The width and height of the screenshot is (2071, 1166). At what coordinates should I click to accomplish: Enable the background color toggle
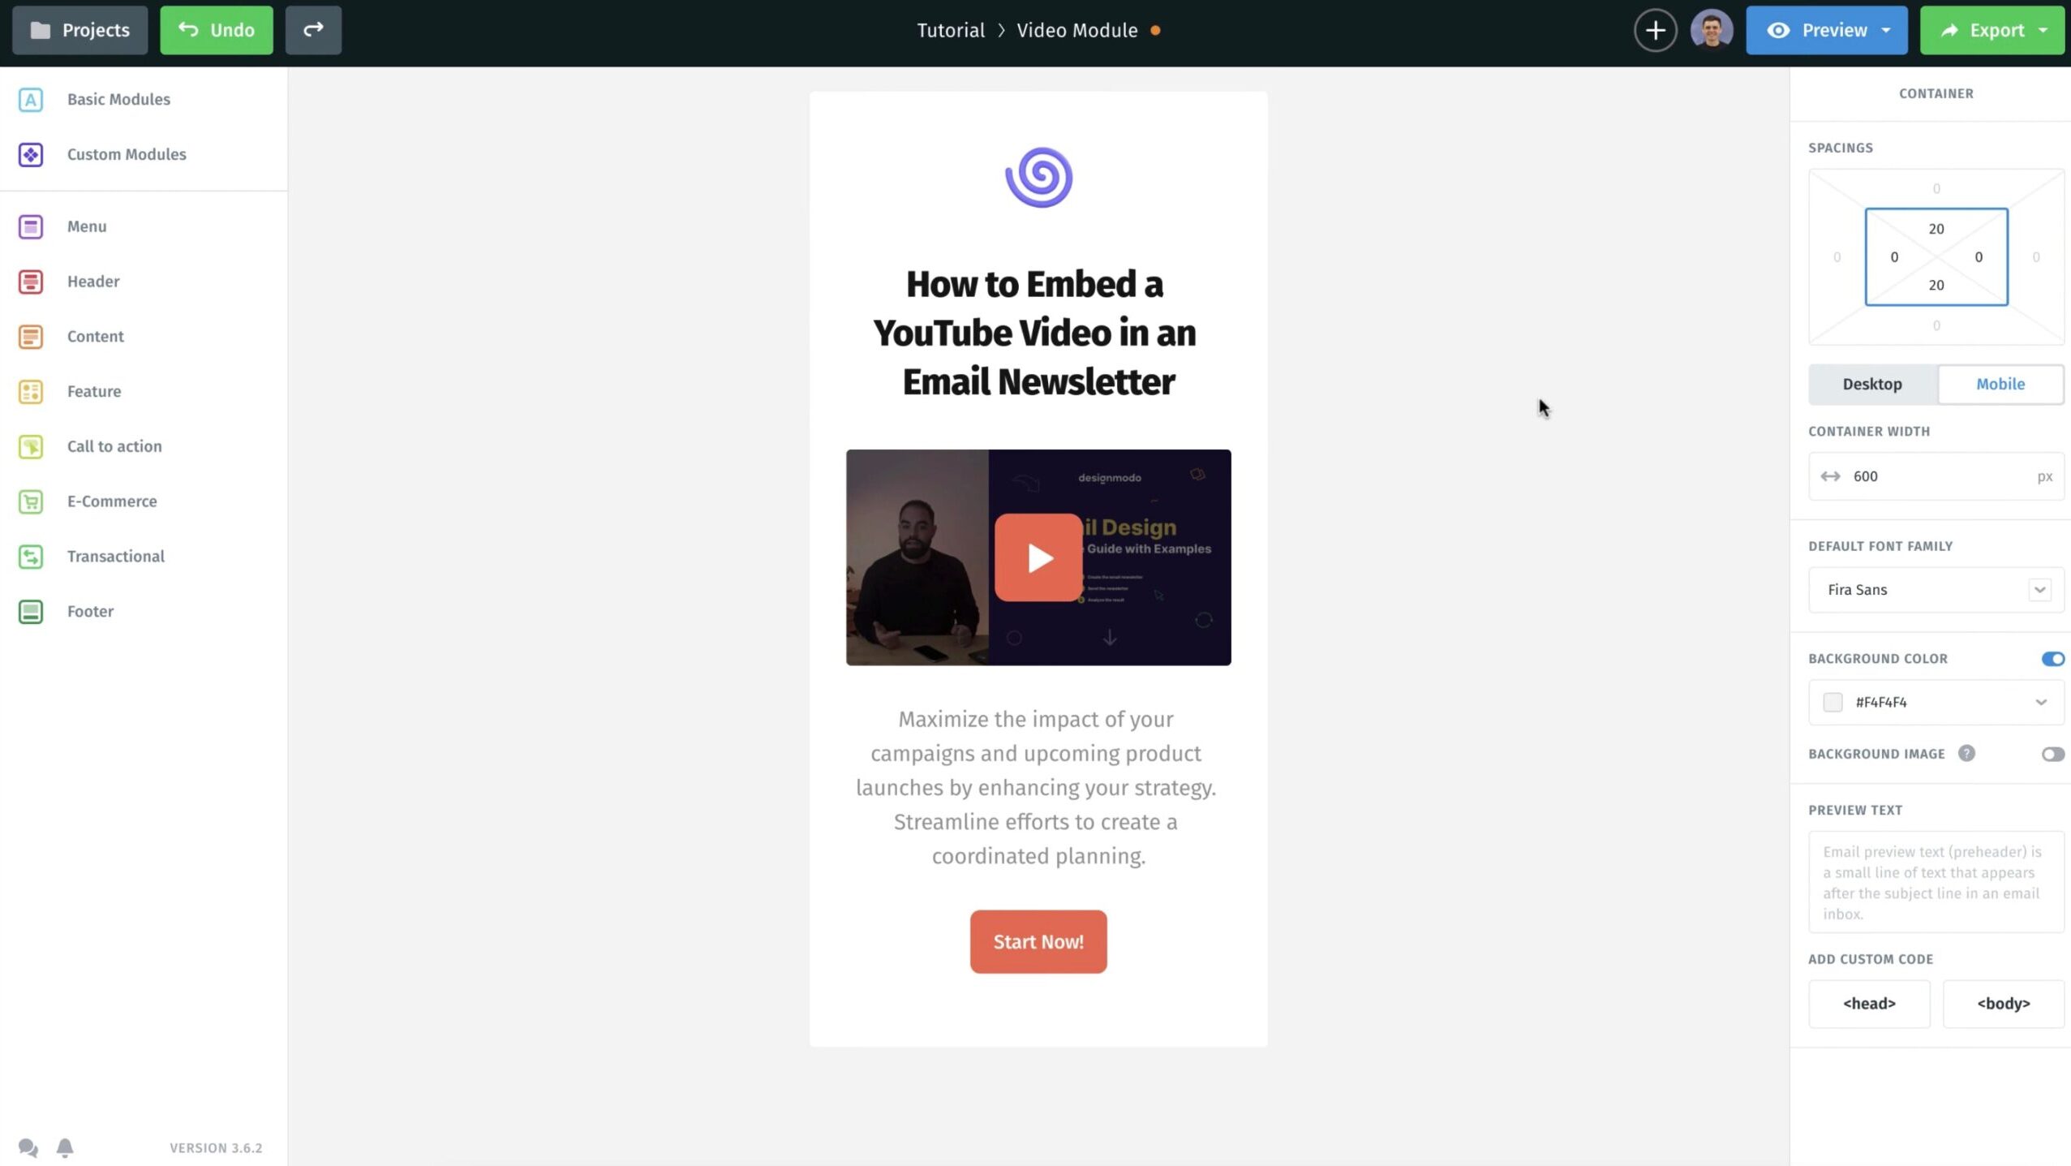coord(2054,657)
